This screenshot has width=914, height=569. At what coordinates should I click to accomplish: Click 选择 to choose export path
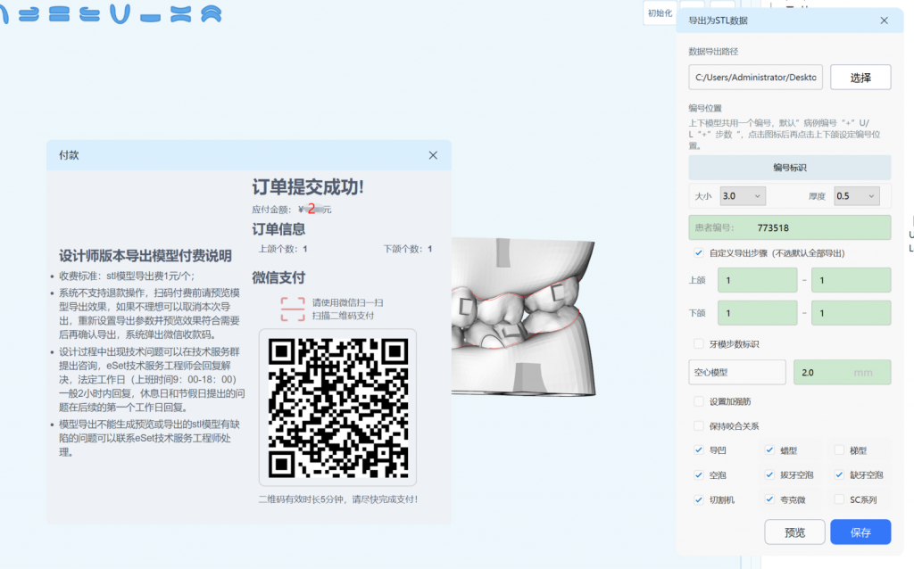(x=860, y=78)
